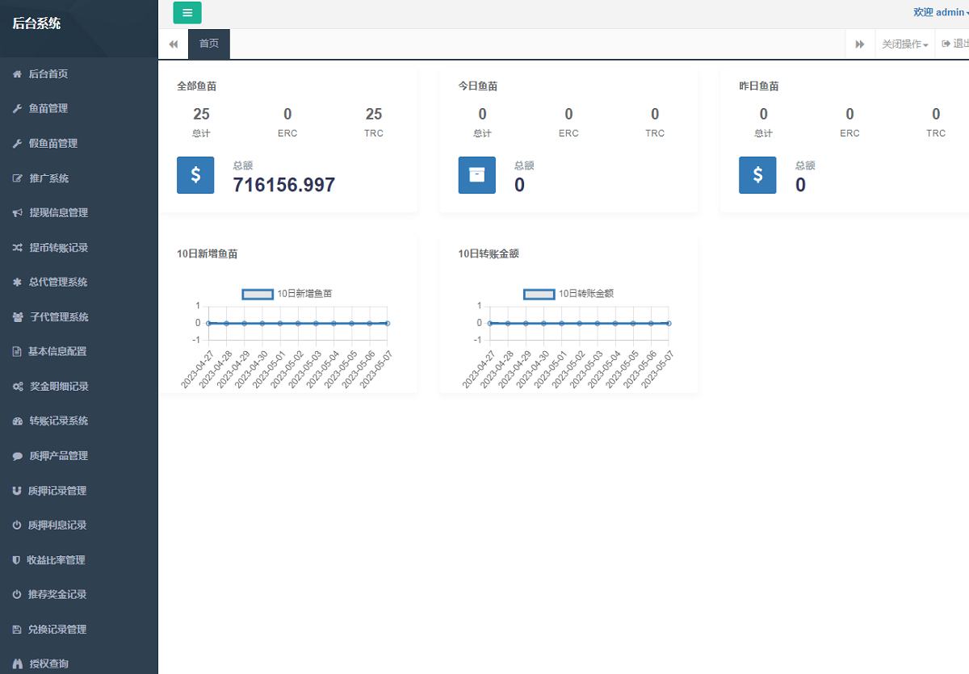Click the archive box icon in 今日鱼苗 card
This screenshot has height=674, width=969.
click(x=476, y=175)
